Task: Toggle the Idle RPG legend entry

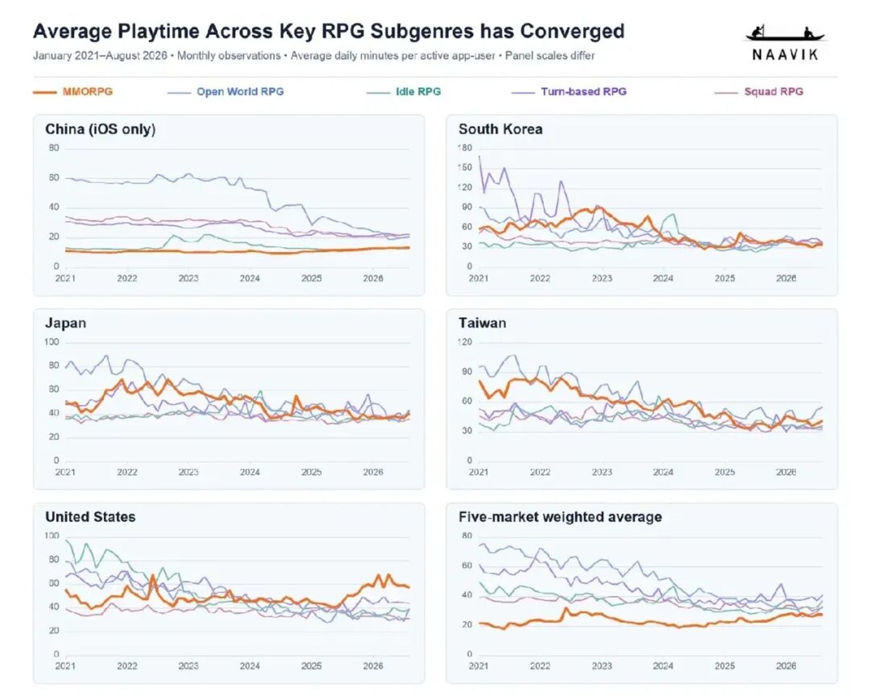Action: pos(404,92)
